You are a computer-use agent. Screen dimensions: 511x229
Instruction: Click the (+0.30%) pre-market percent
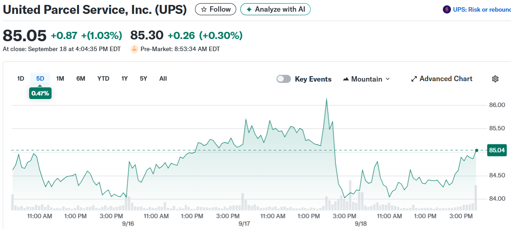click(221, 35)
